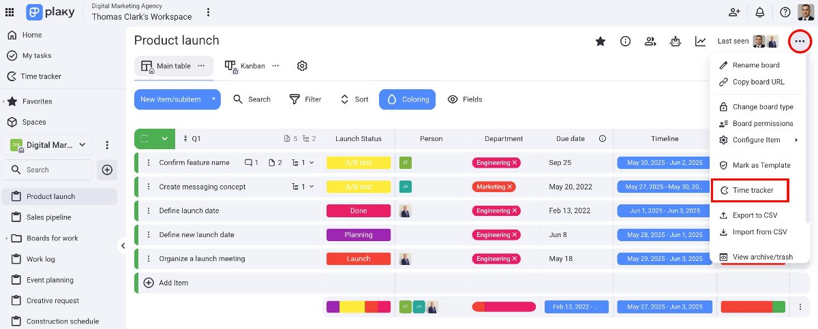Switch to the Kanban view

[x=252, y=66]
